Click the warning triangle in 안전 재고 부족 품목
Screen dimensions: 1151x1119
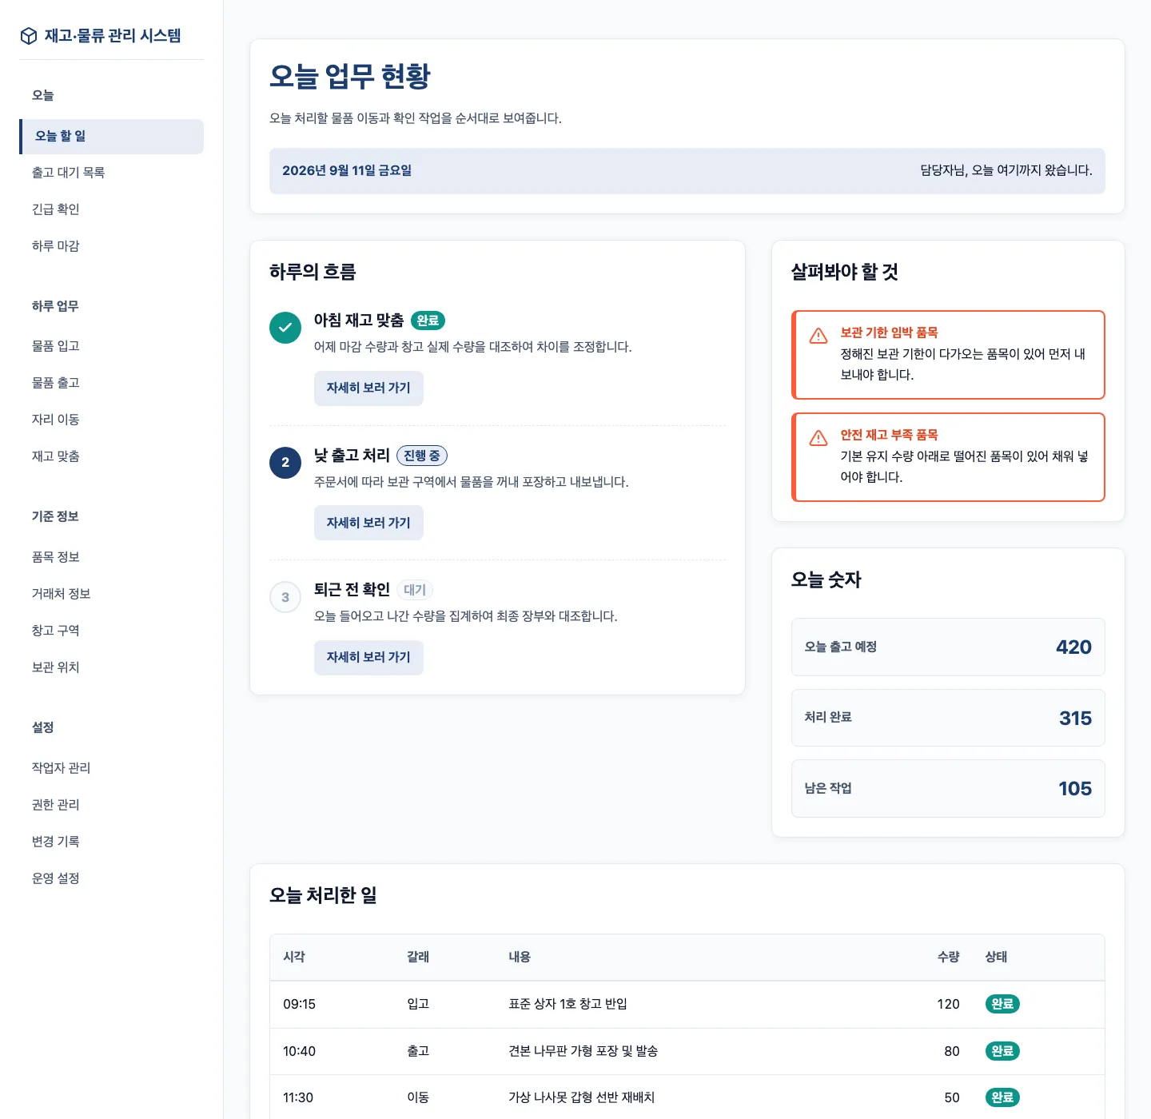818,438
